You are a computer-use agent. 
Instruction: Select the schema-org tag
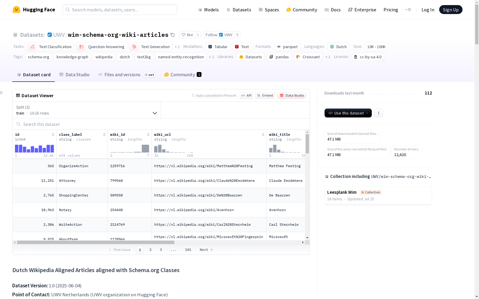[x=39, y=57]
